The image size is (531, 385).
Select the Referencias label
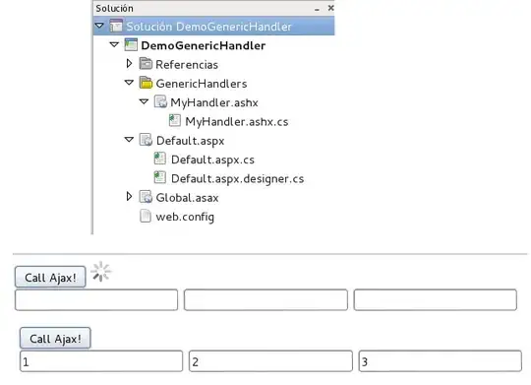pyautogui.click(x=187, y=65)
